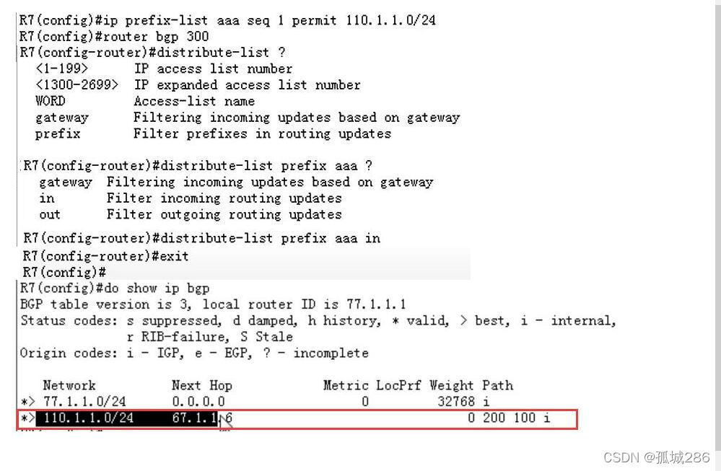Click the <1-199> IP access list line
This screenshot has width=721, height=471.
point(164,69)
